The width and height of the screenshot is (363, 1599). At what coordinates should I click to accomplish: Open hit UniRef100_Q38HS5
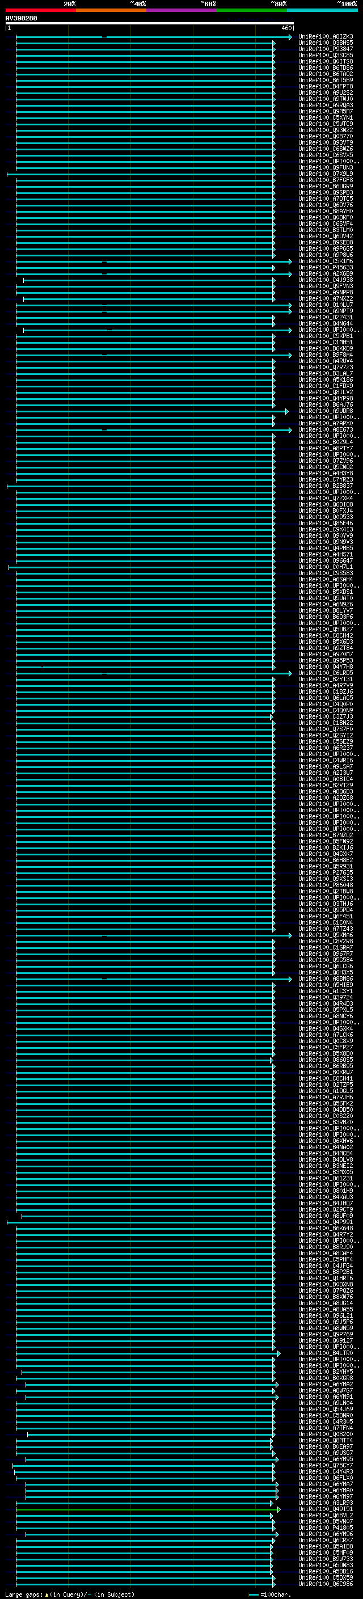pyautogui.click(x=326, y=43)
